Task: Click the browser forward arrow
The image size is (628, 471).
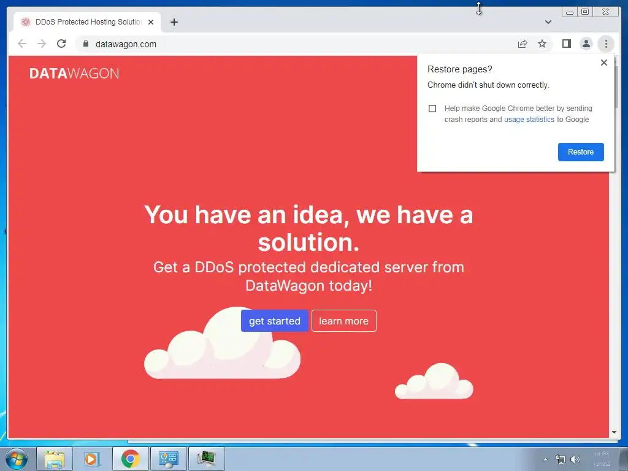Action: [41, 44]
